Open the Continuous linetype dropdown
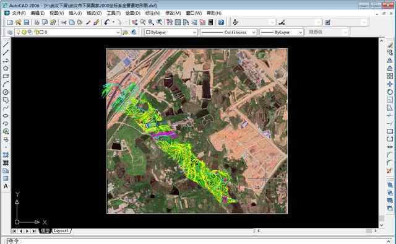Screen dimensions: 396x244 [x=228, y=32]
